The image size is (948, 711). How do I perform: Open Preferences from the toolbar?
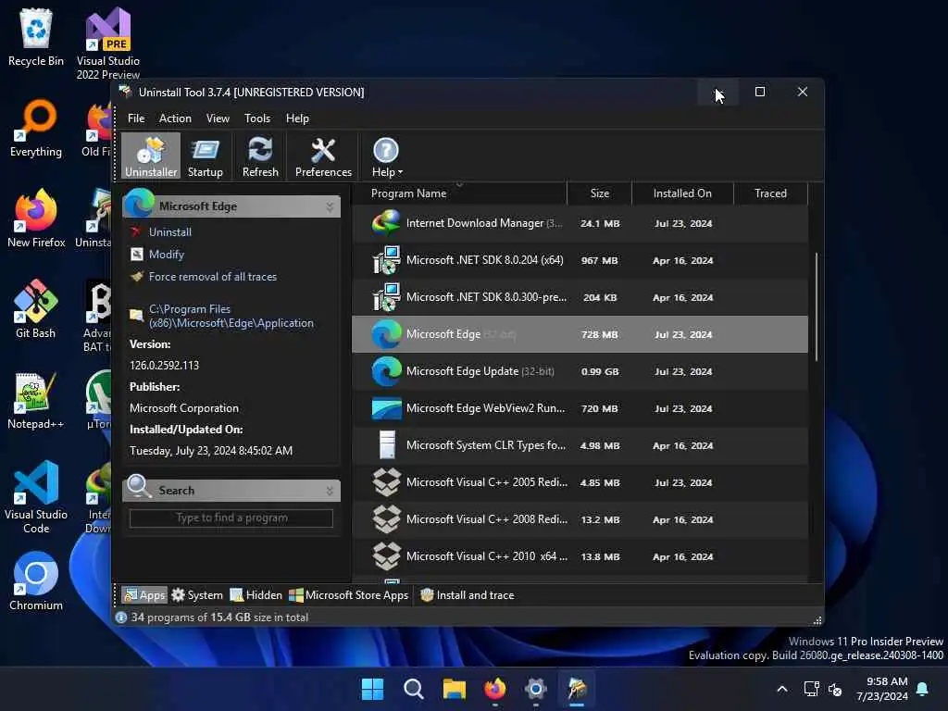[x=323, y=156]
